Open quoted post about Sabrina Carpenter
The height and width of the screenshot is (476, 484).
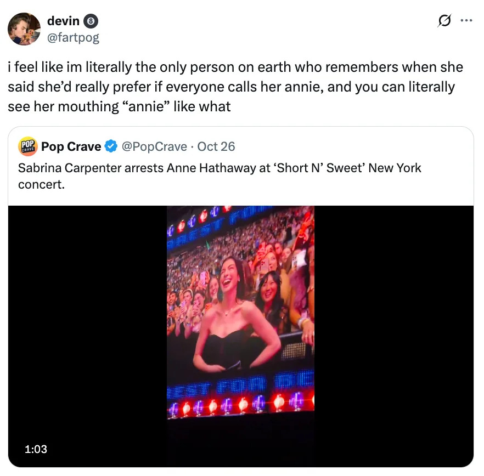[x=220, y=174]
